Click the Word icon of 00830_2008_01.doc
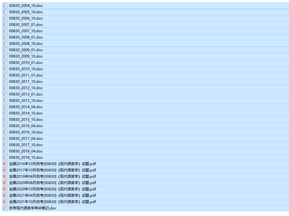 (x=5, y=37)
